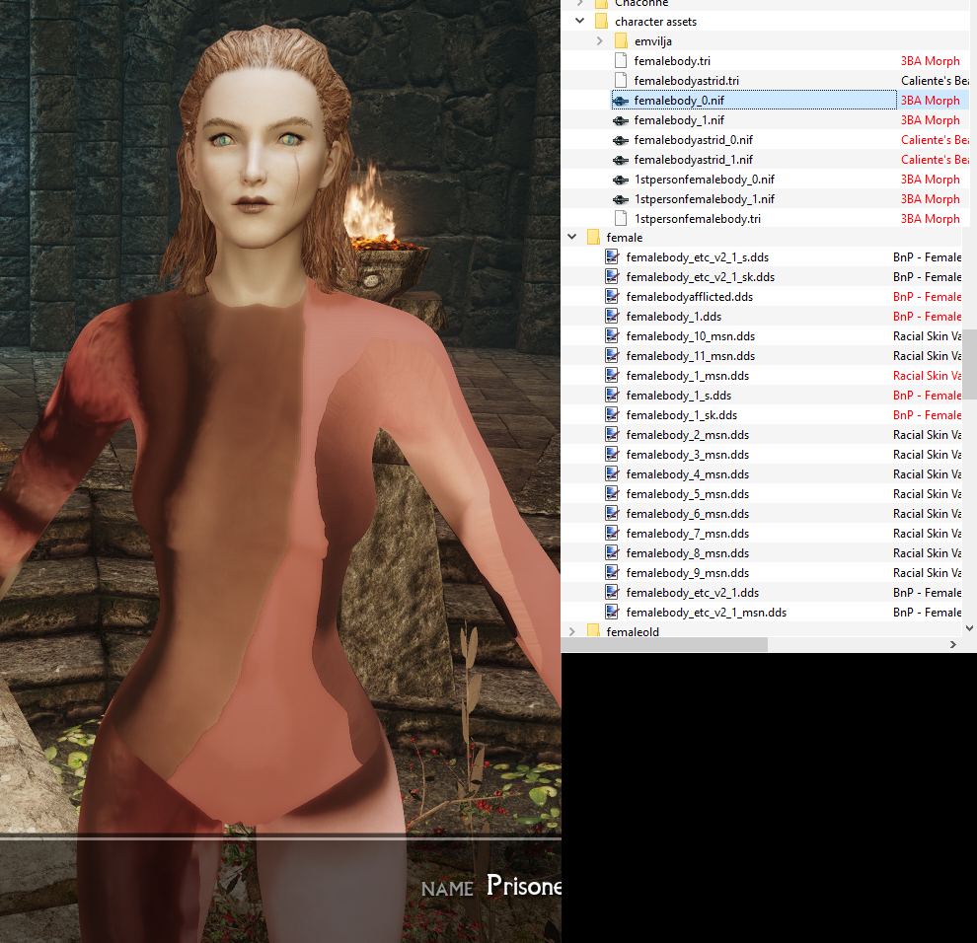
Task: Collapse the female folder
Action: tap(571, 237)
